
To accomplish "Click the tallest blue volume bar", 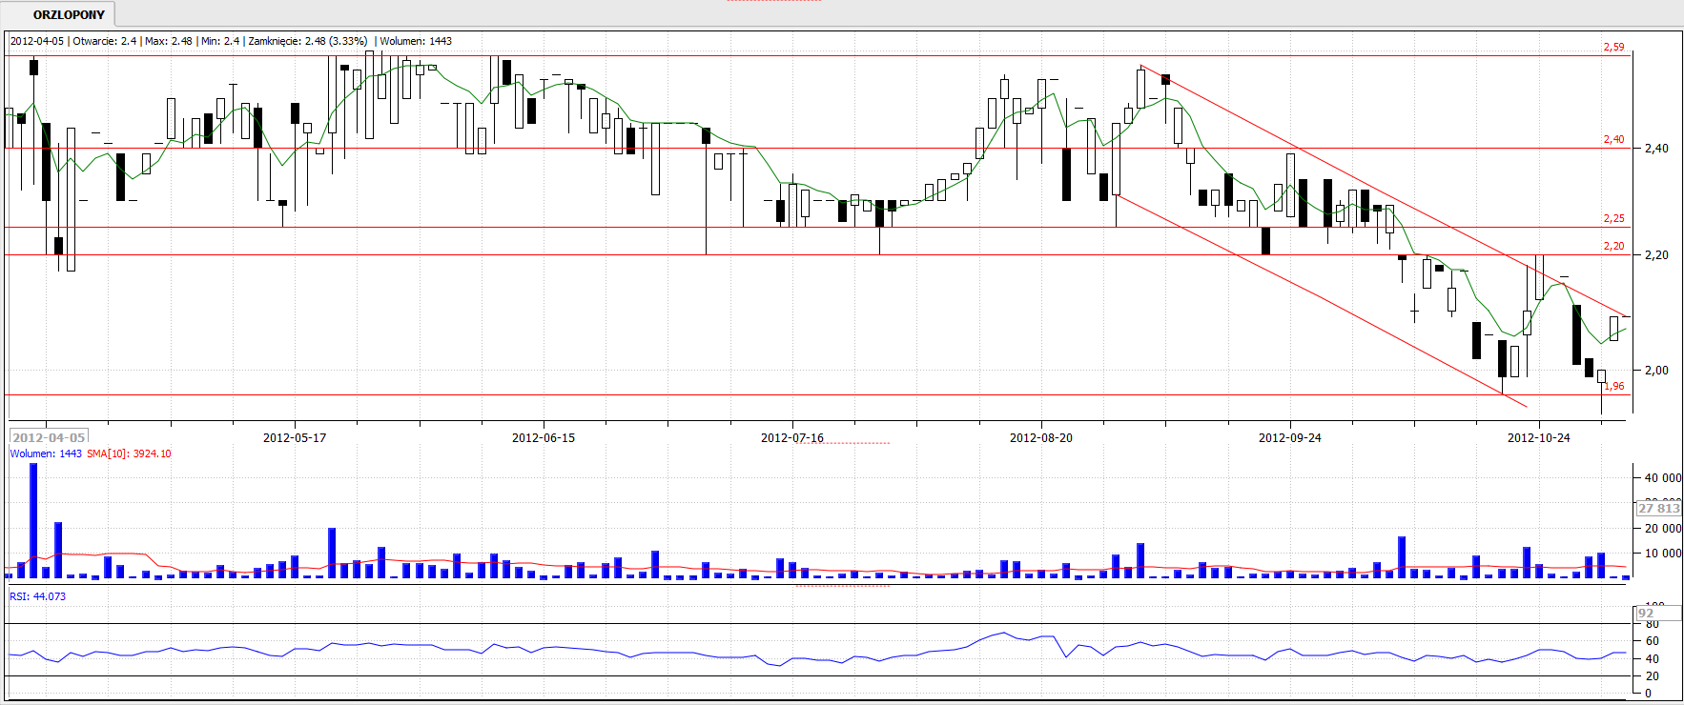I will pos(33,520).
